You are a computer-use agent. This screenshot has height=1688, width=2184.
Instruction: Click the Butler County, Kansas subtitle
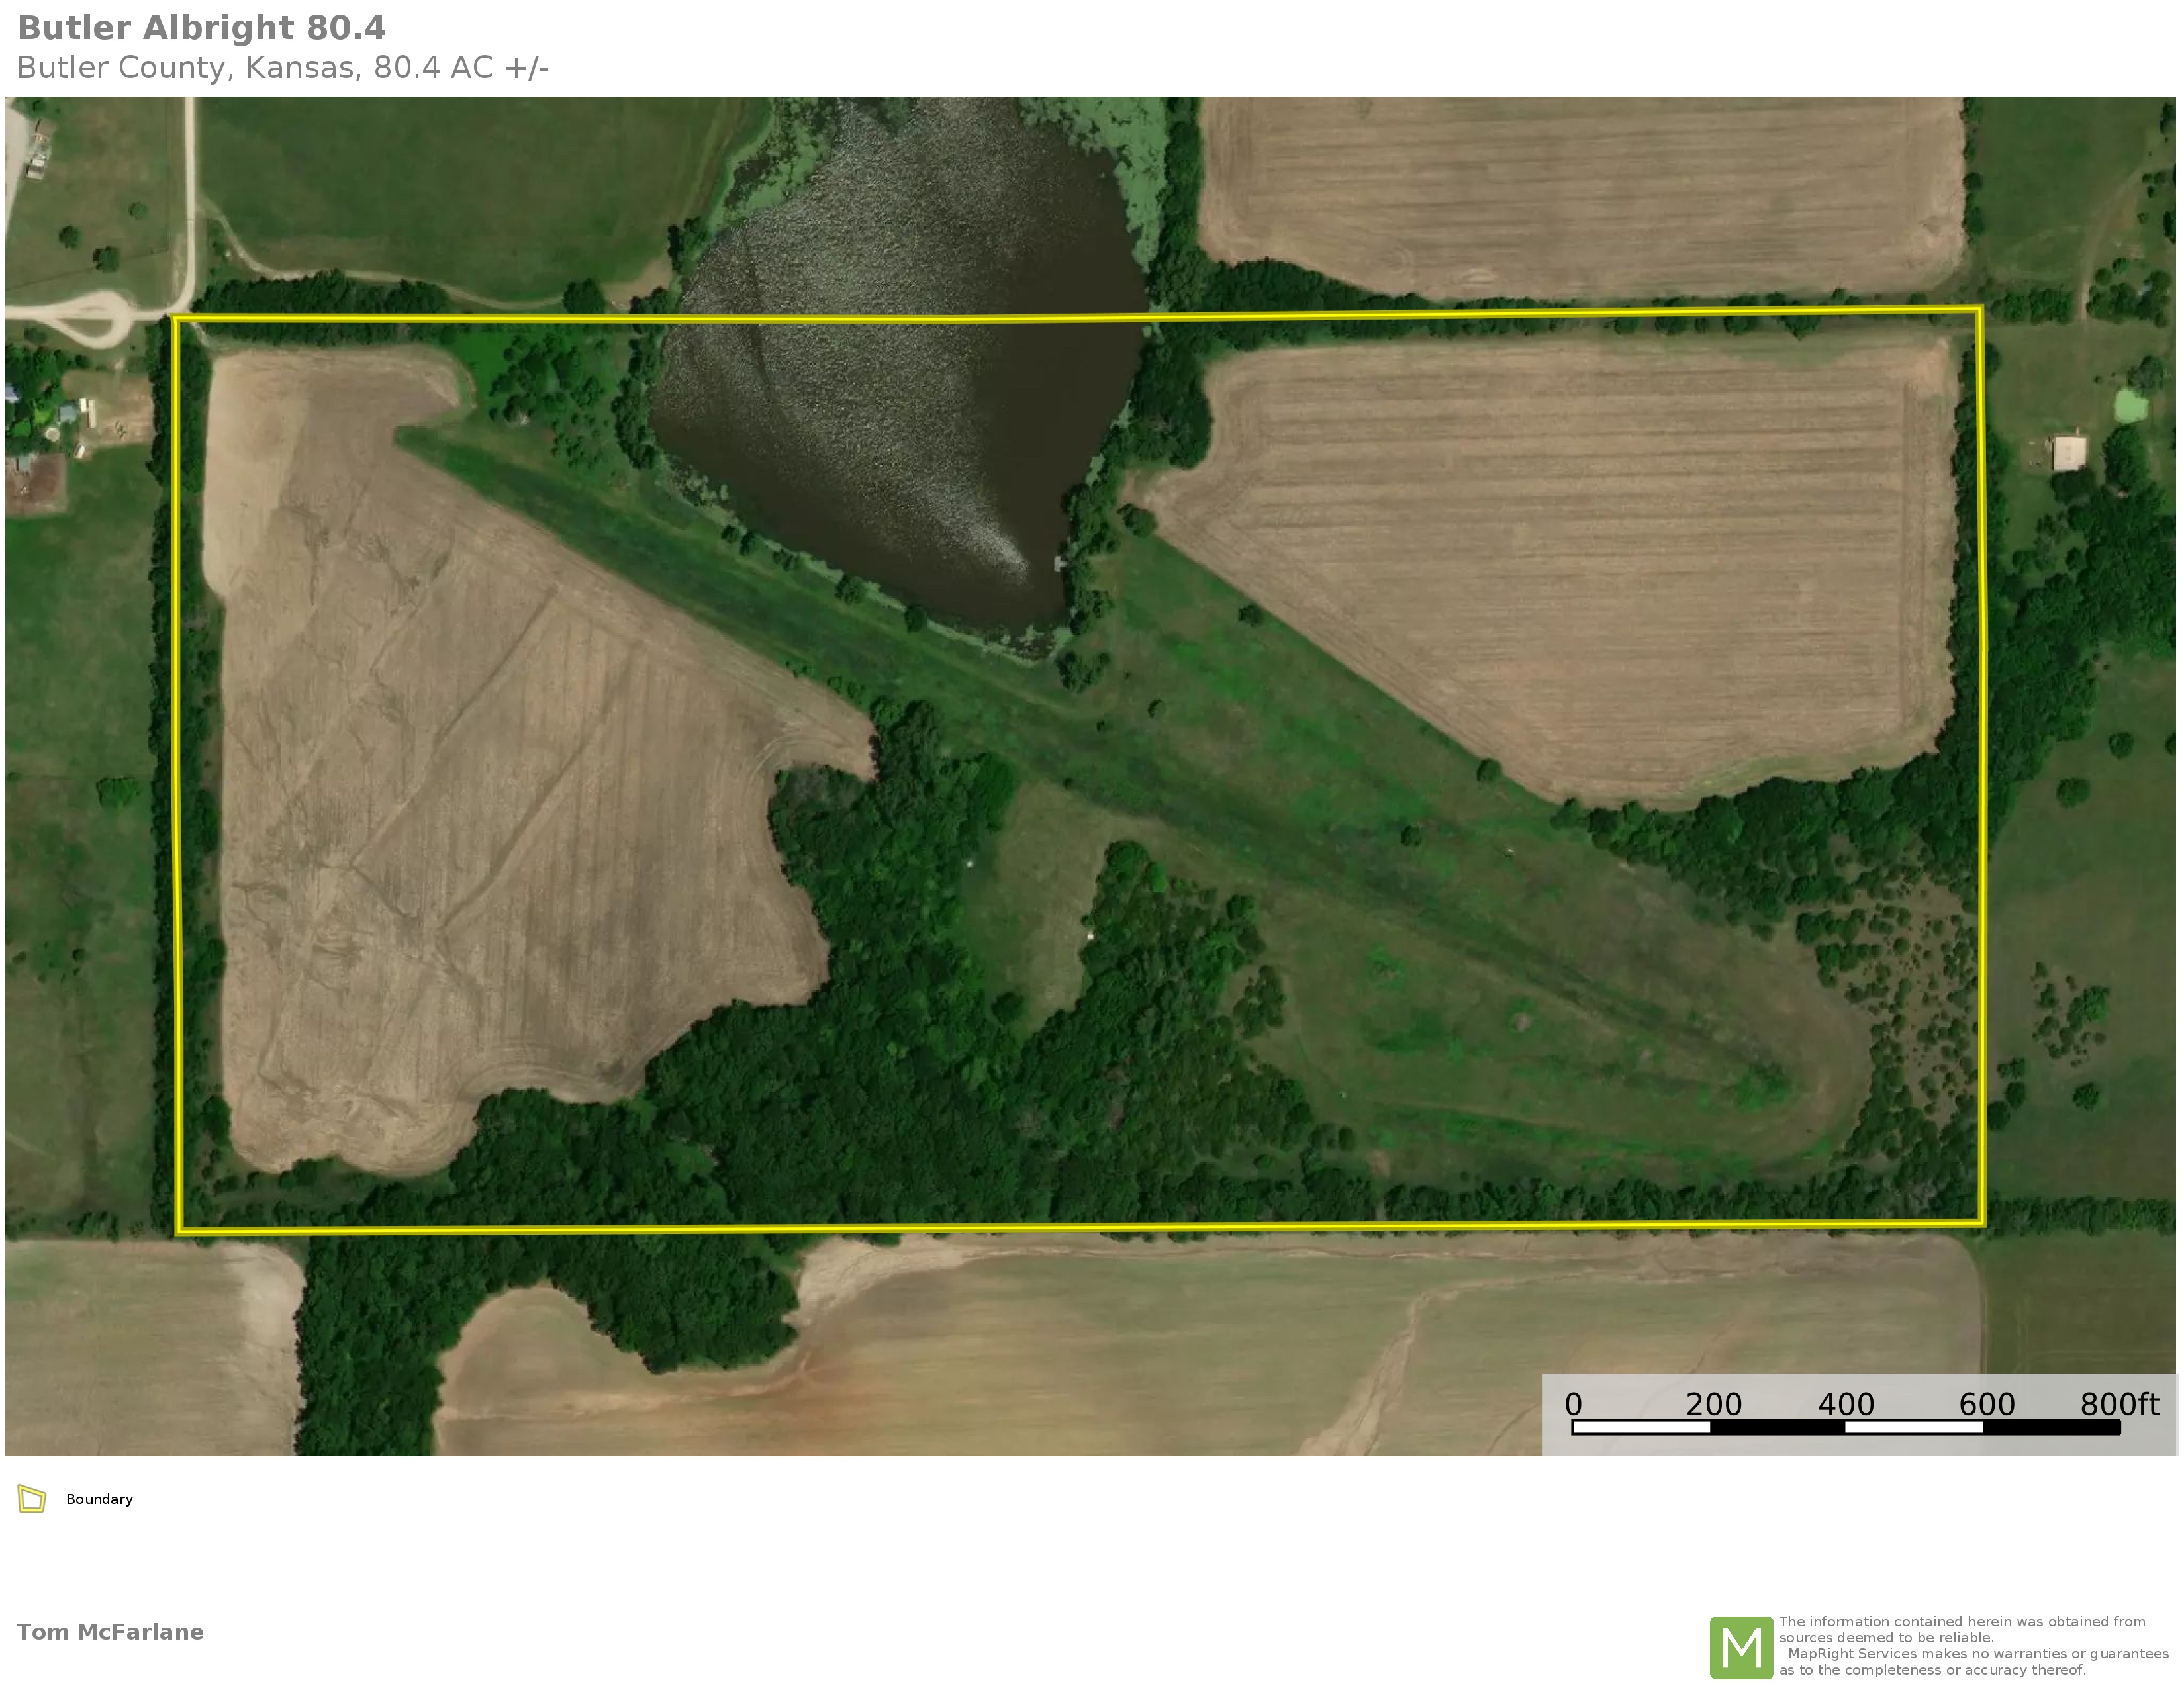[x=282, y=68]
